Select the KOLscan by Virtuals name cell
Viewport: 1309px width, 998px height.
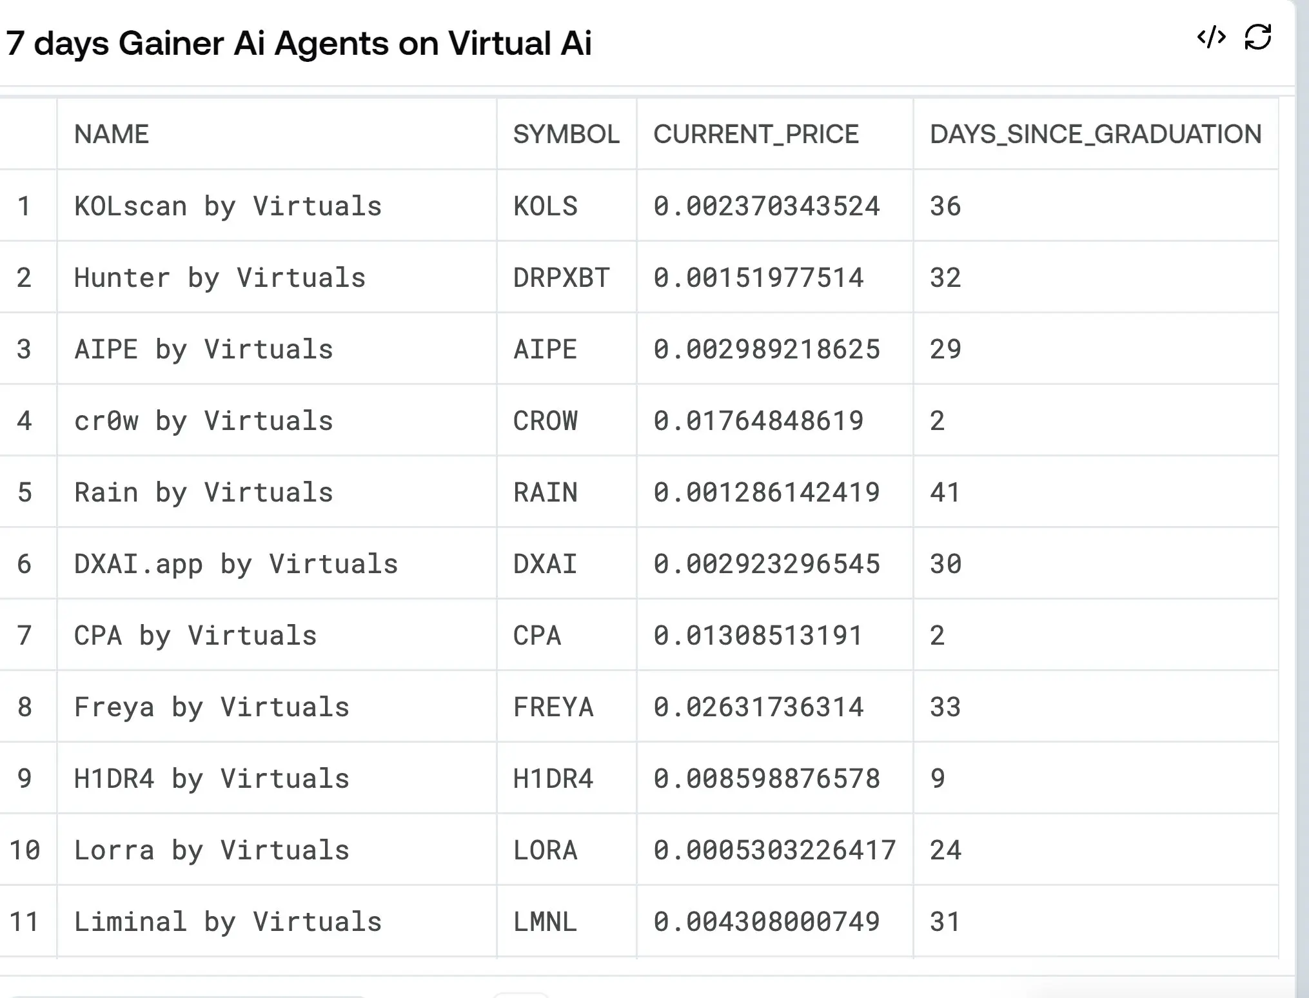coord(228,206)
